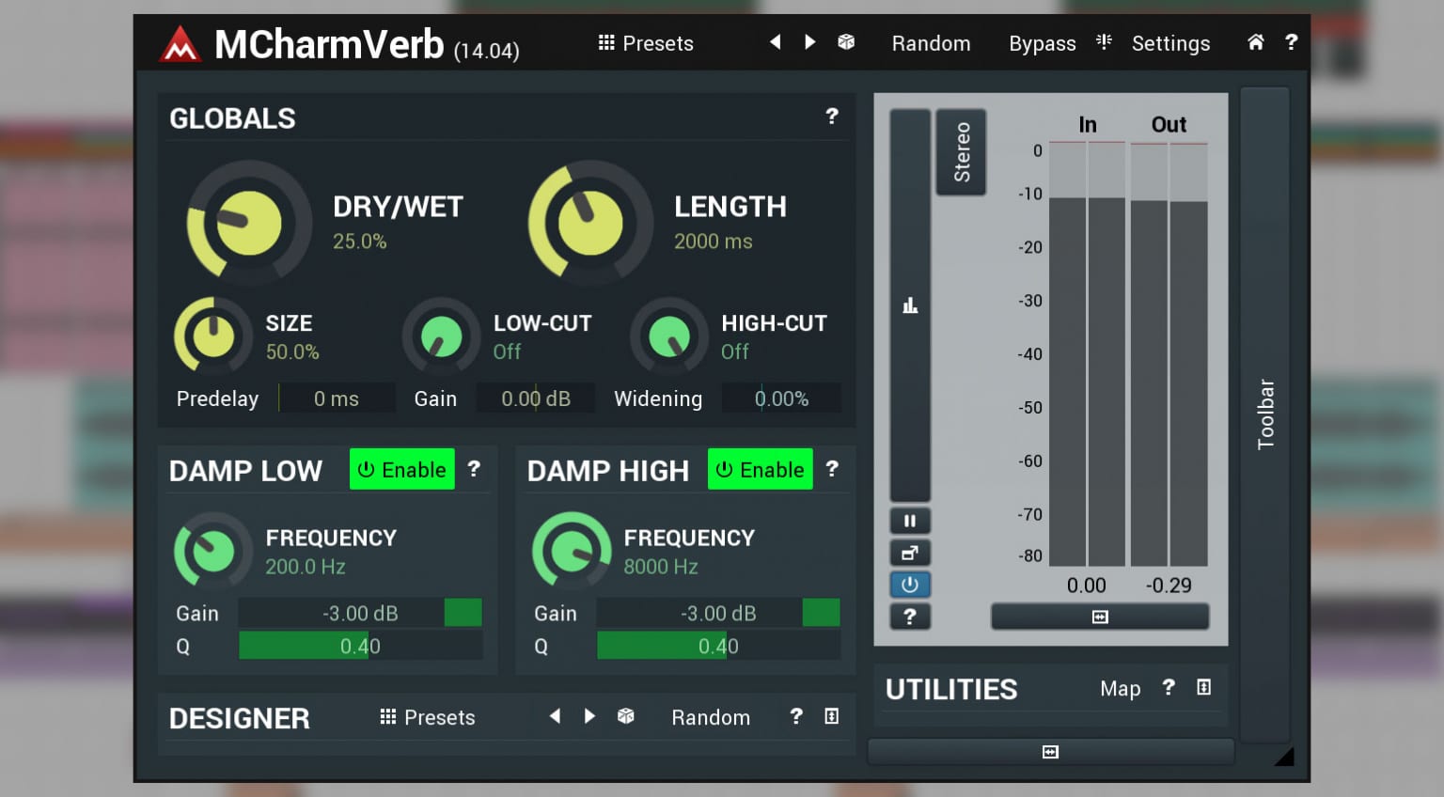Open the vertical Toolbar strip
1444x797 pixels.
click(1264, 414)
